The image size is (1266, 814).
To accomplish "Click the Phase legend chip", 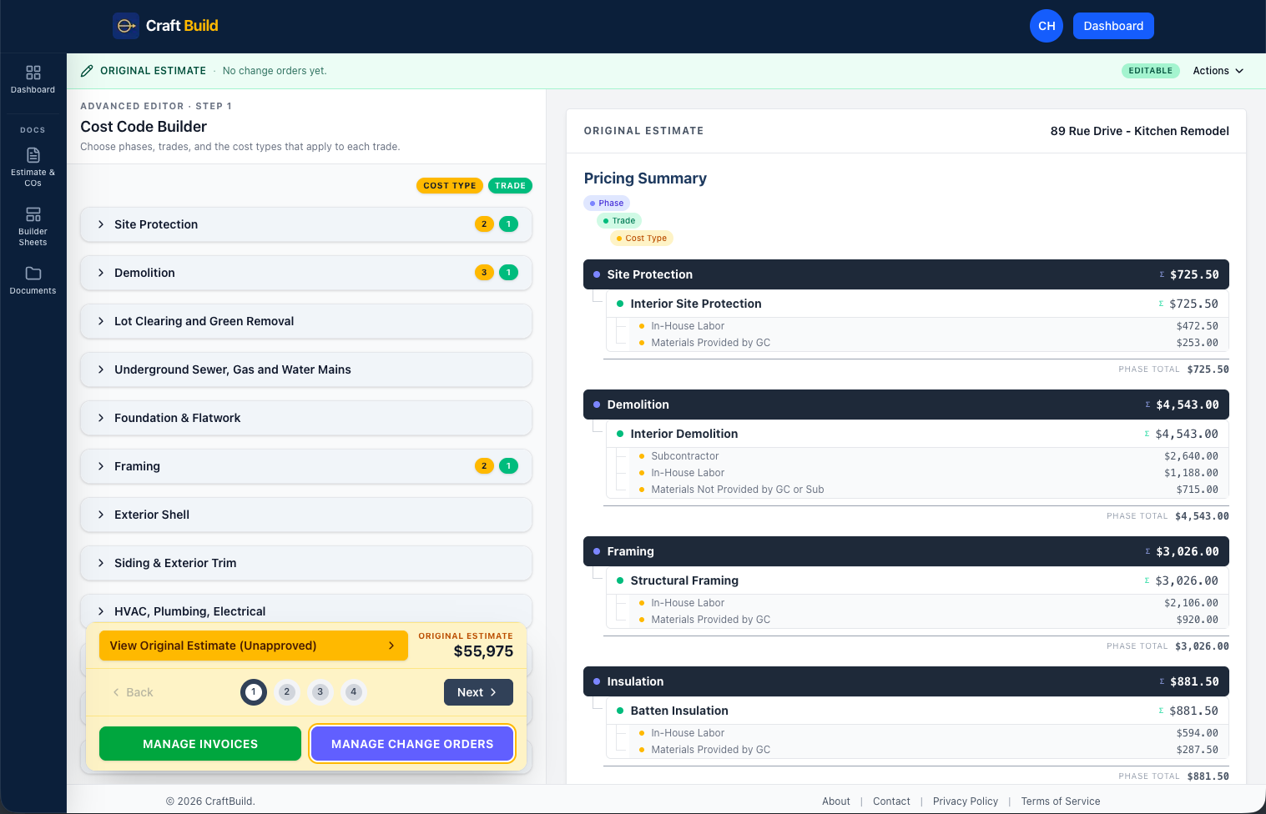I will [607, 203].
